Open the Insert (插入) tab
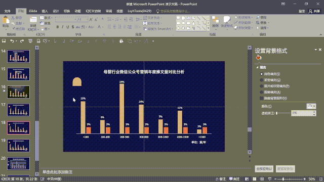The width and height of the screenshot is (324, 182). 45,11
